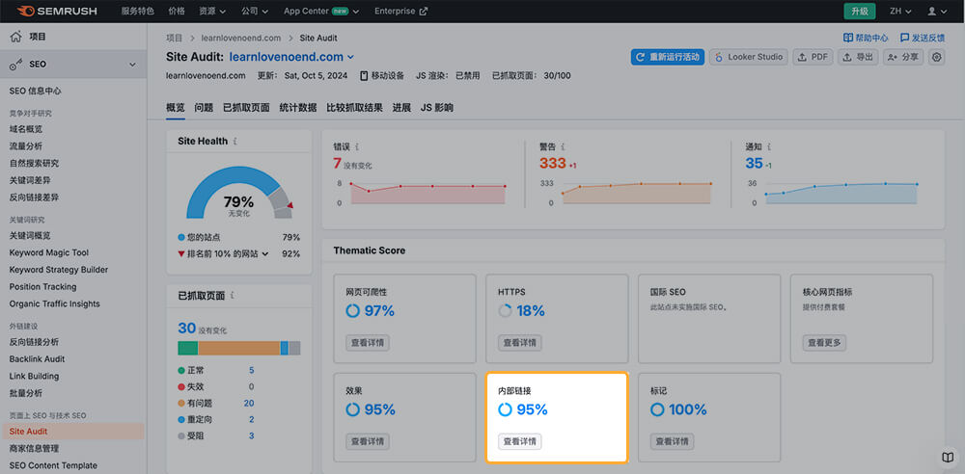Click the Semrush logo

point(57,11)
